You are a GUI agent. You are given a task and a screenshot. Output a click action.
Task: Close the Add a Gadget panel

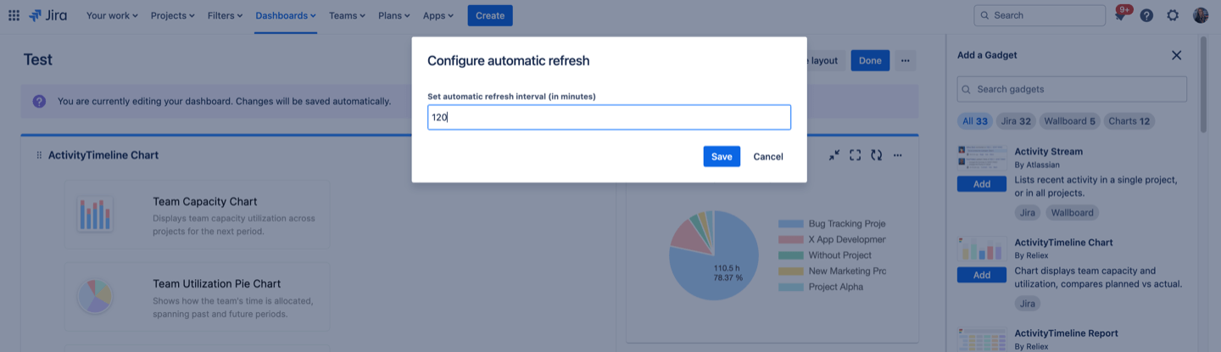pos(1176,55)
